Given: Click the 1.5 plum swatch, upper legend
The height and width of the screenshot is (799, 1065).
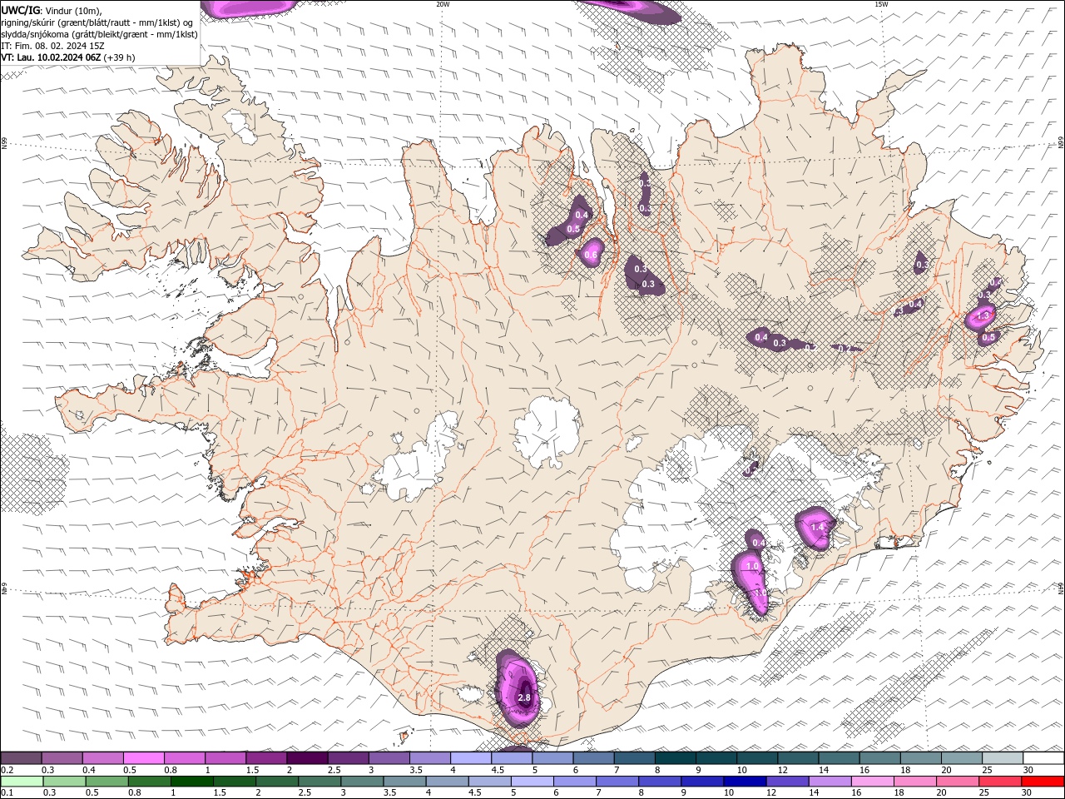Looking at the screenshot, I should (x=266, y=758).
